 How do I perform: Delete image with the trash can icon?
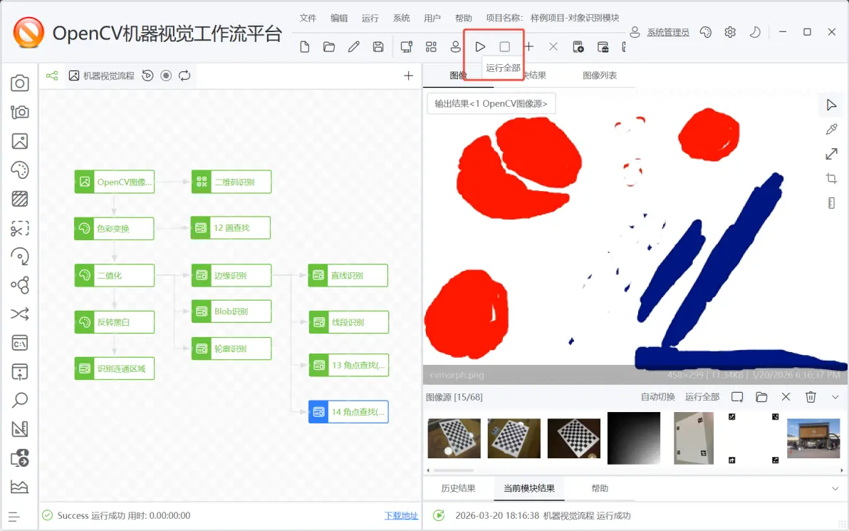click(810, 397)
